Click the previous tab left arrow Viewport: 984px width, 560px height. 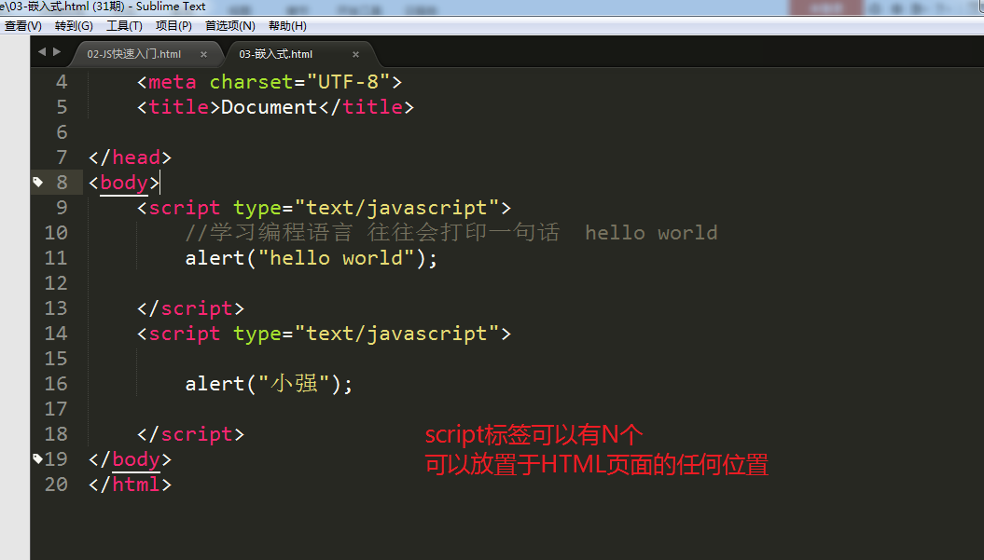pyautogui.click(x=41, y=52)
